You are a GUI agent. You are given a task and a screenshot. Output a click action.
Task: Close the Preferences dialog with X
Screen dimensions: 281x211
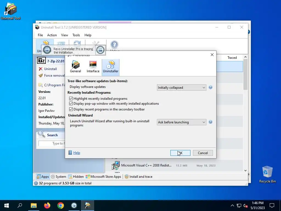tap(212, 55)
